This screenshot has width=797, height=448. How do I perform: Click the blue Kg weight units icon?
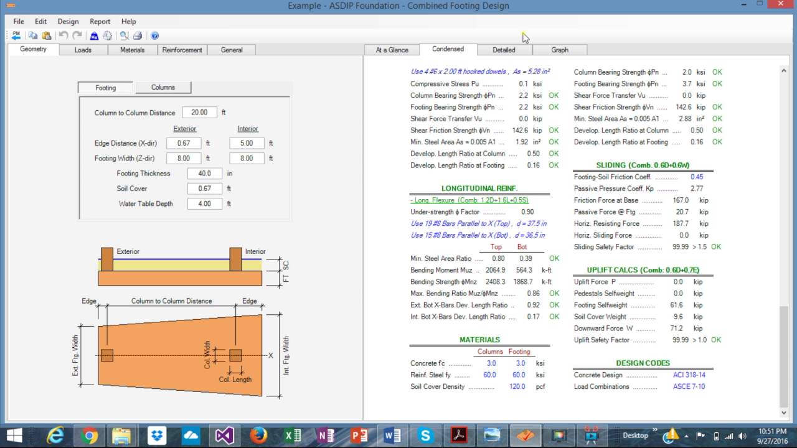coord(94,35)
